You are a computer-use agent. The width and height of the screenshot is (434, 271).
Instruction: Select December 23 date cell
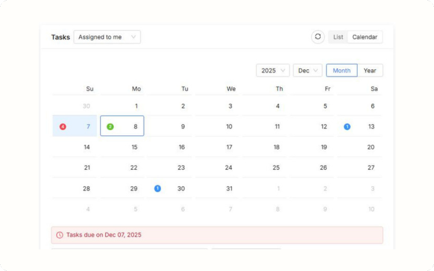[169, 167]
